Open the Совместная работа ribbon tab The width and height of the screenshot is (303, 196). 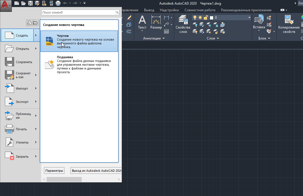click(x=200, y=10)
